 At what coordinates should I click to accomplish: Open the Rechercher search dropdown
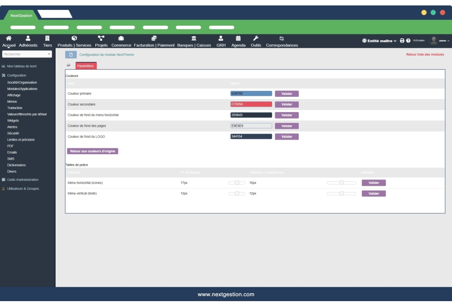click(x=27, y=54)
